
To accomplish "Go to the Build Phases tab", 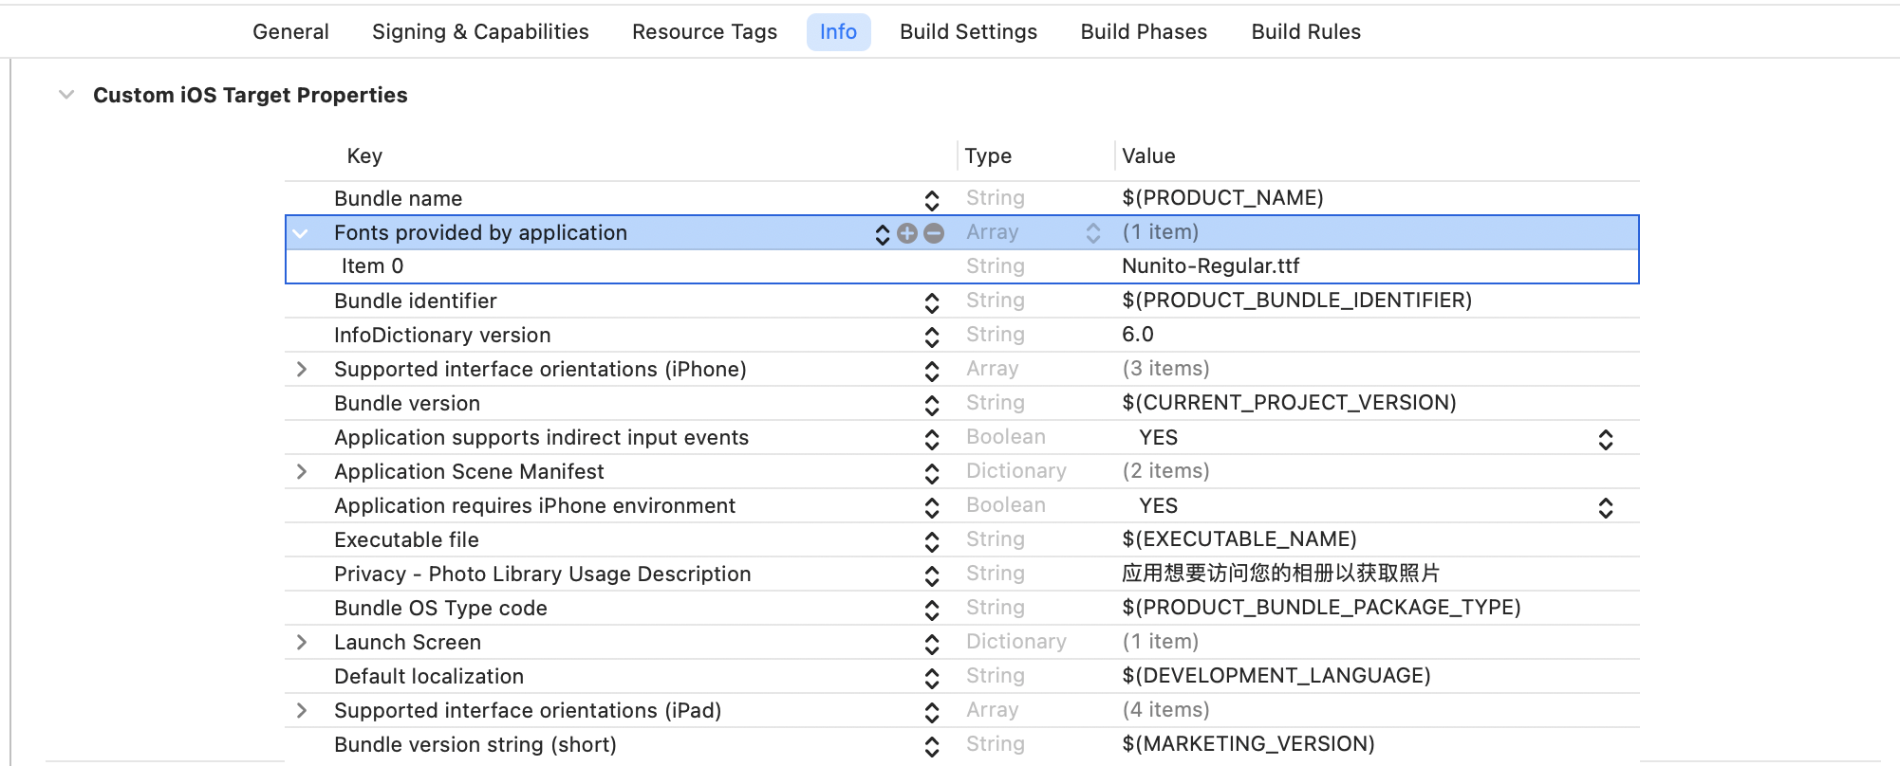I will 1144,32.
